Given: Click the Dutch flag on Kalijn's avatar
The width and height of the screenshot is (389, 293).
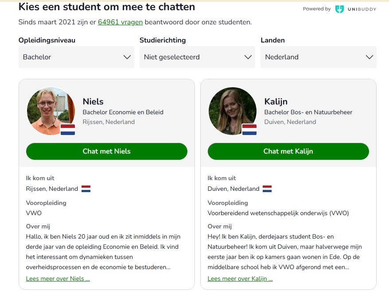Looking at the screenshot, I should [249, 130].
